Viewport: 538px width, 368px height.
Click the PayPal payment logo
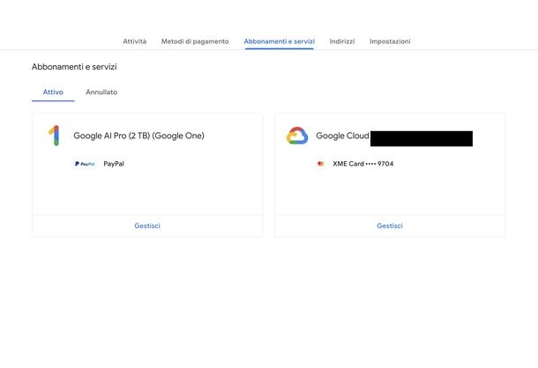tap(85, 164)
